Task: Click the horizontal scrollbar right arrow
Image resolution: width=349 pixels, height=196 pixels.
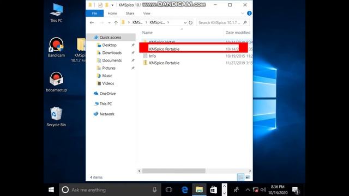Action: point(250,170)
